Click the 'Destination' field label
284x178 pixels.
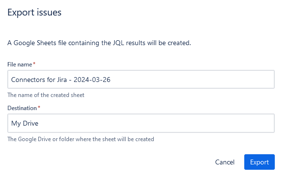pos(22,108)
